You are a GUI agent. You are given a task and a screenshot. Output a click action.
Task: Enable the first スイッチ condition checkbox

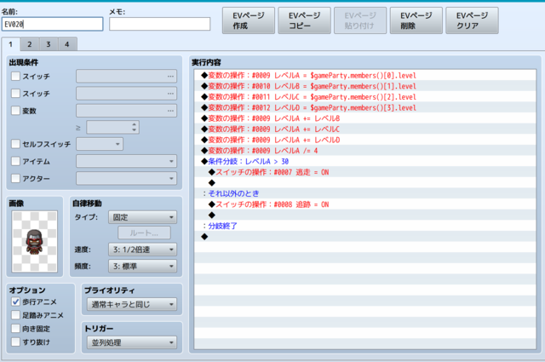[x=15, y=76]
